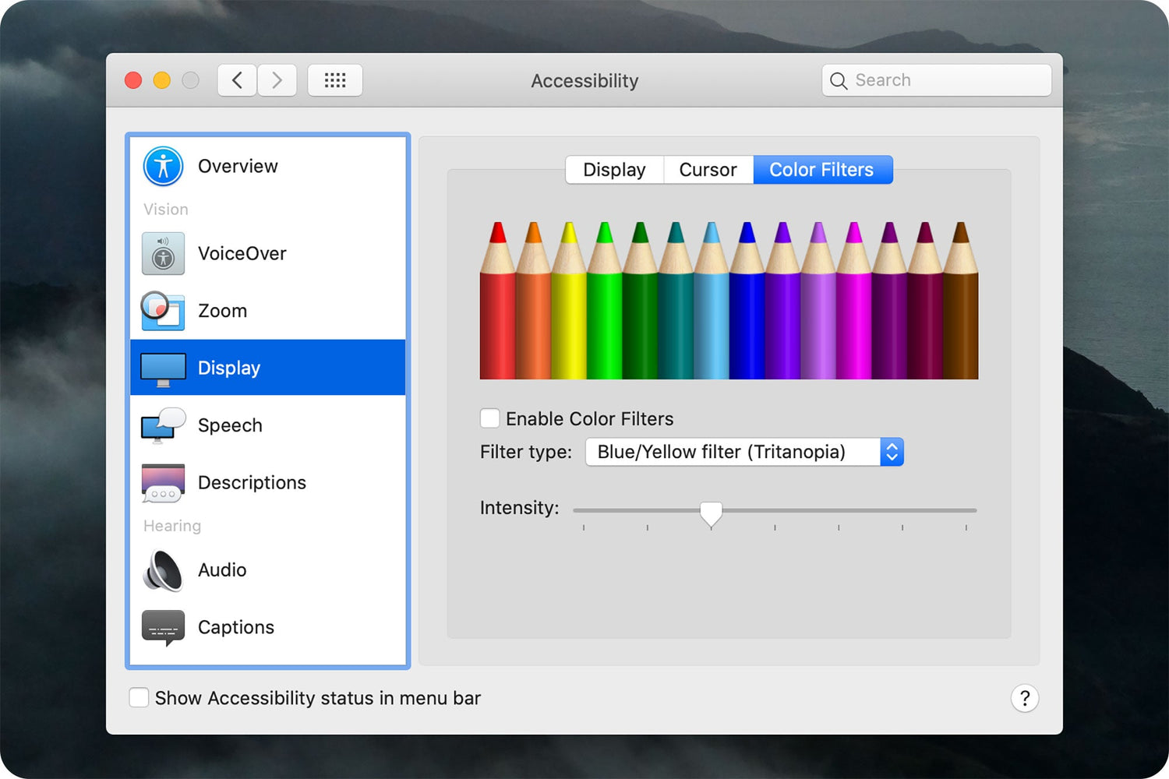1169x779 pixels.
Task: Switch to the Cursor tab
Action: coord(708,169)
